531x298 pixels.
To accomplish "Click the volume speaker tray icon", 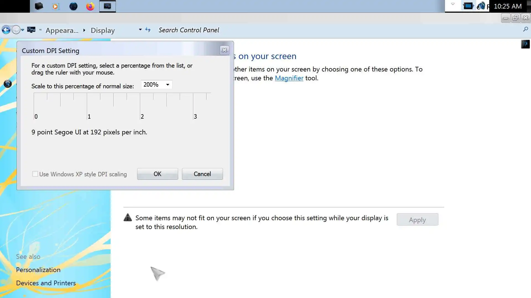I will coord(481,6).
